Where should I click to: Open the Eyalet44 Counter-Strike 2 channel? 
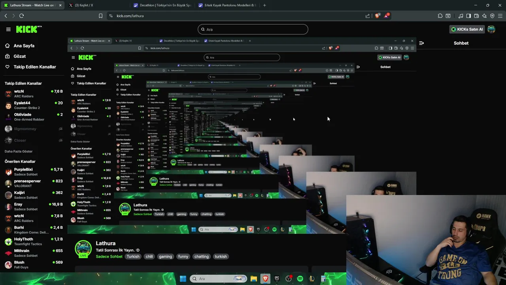pyautogui.click(x=34, y=105)
